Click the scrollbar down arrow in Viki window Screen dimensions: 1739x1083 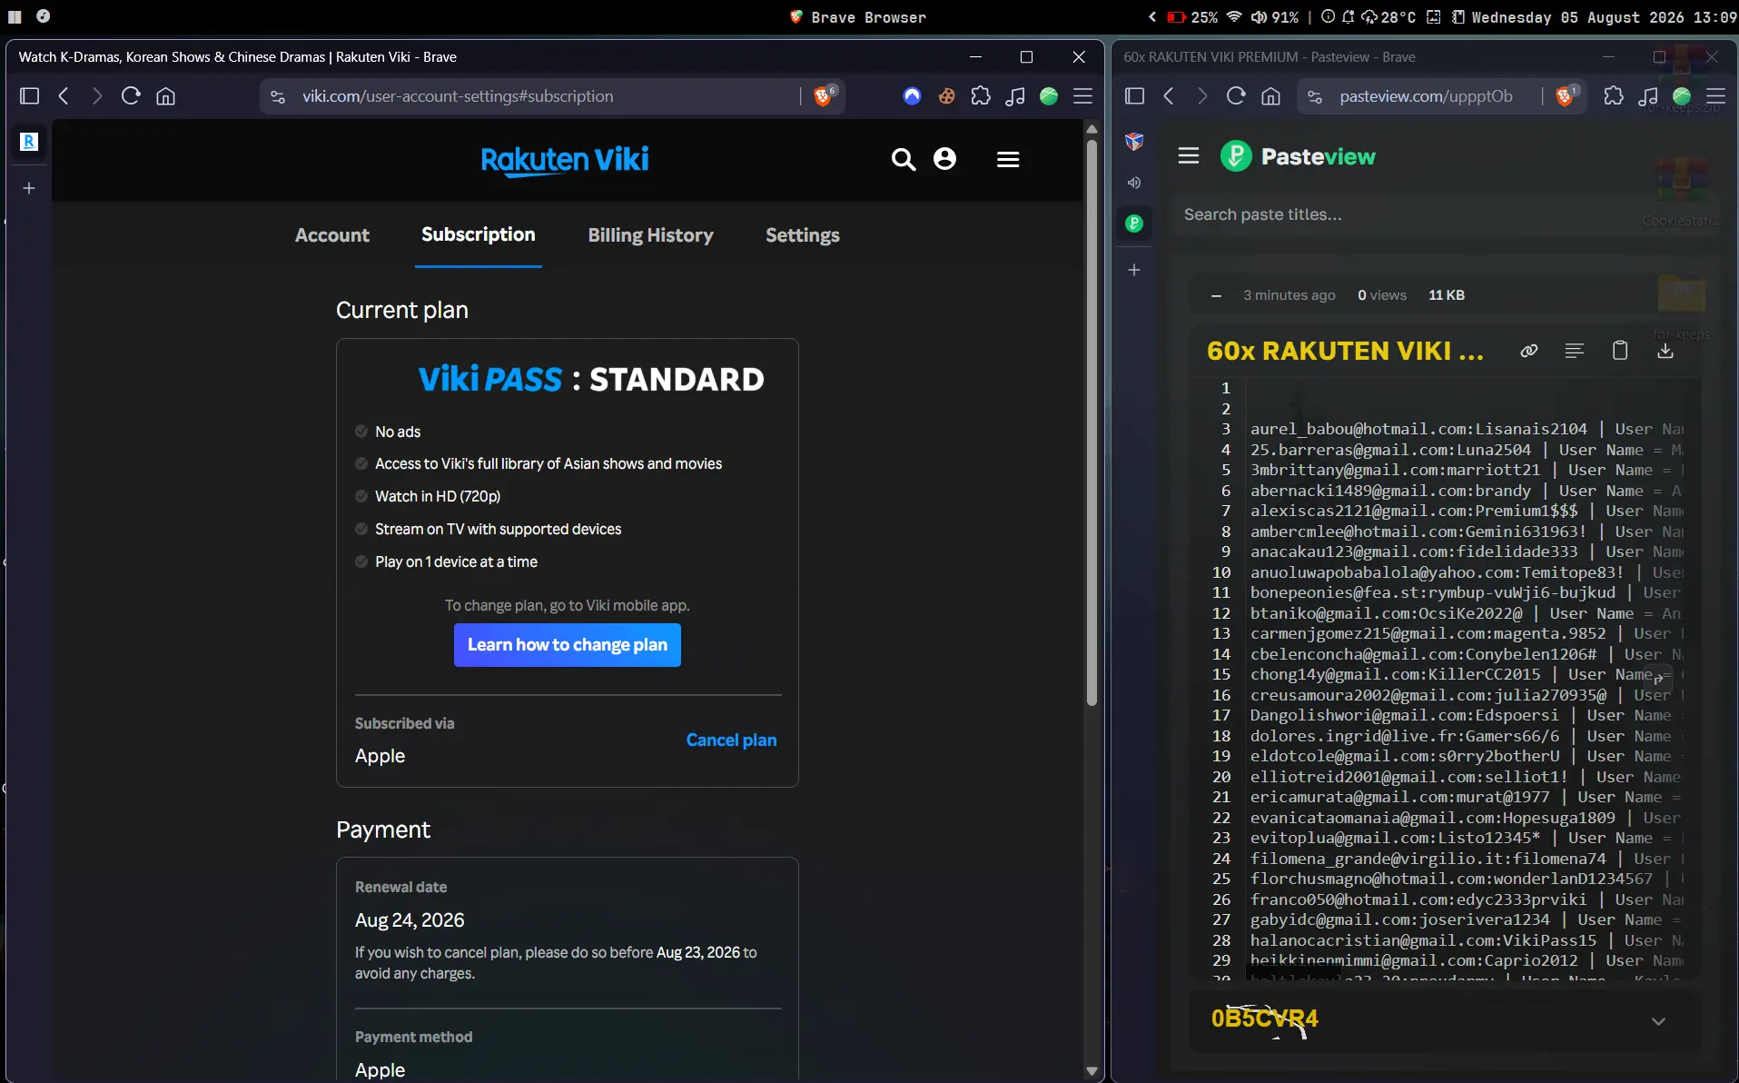pos(1092,1071)
